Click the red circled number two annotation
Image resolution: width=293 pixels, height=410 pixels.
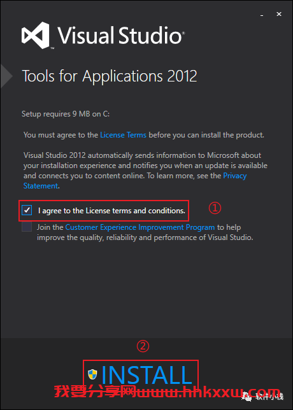[x=143, y=346]
